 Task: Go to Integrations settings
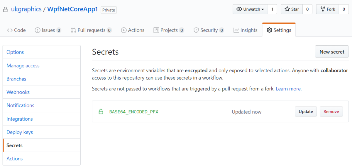click(x=42, y=119)
